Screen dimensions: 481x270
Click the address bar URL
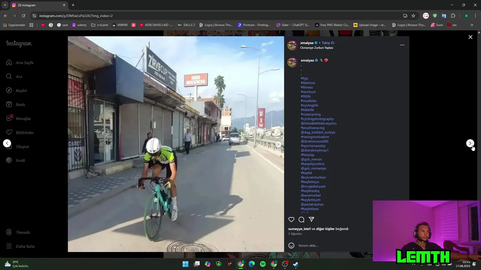tap(76, 16)
